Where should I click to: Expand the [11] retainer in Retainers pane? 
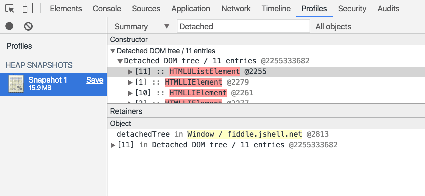click(113, 145)
